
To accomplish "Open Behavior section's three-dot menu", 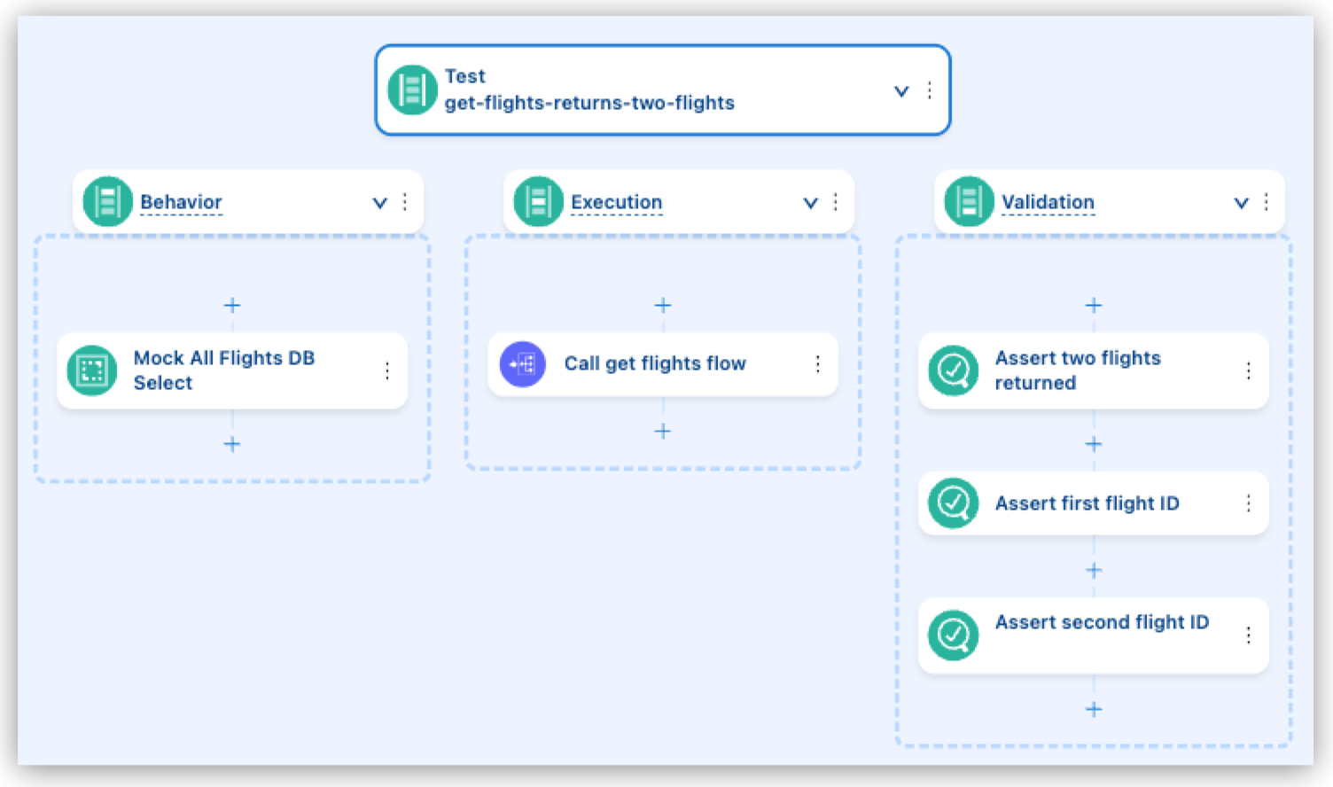I will point(405,202).
